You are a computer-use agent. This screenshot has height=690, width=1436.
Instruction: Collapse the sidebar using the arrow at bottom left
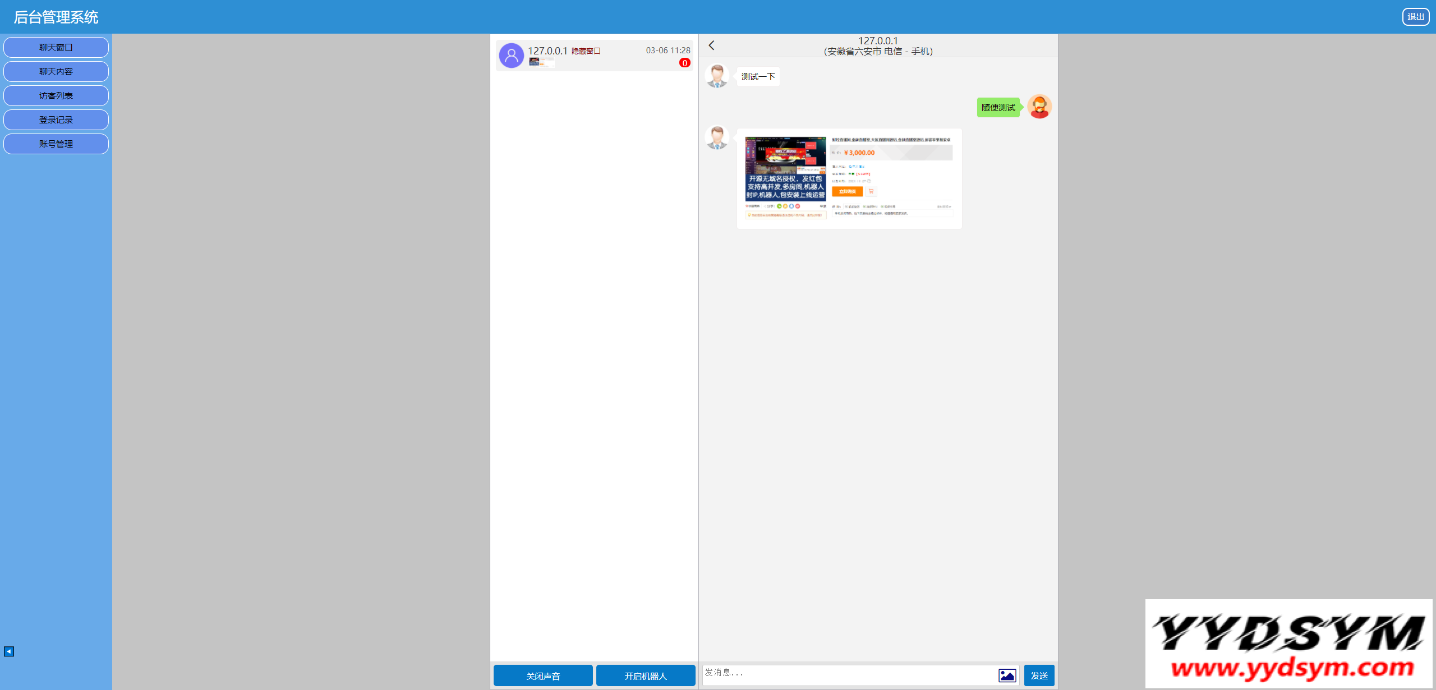8,651
